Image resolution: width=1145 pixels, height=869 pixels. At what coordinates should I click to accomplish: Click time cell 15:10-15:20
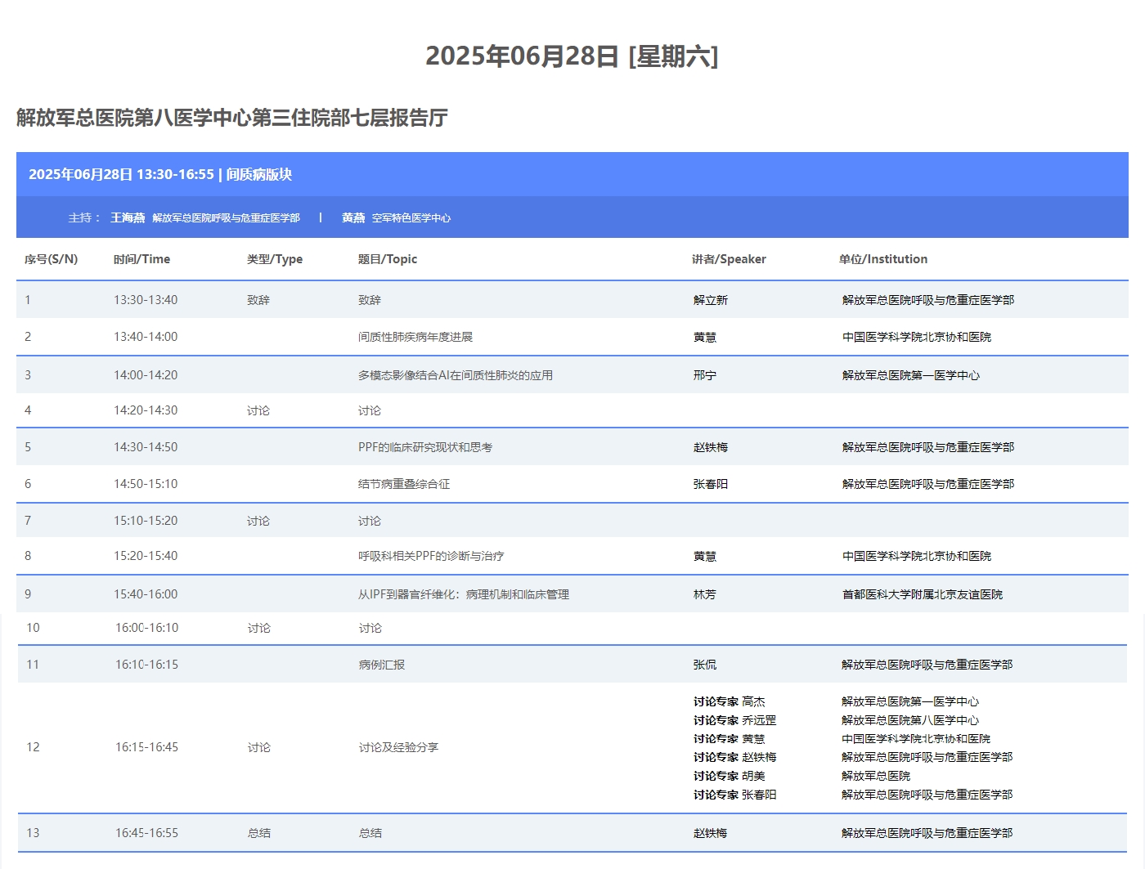(146, 521)
